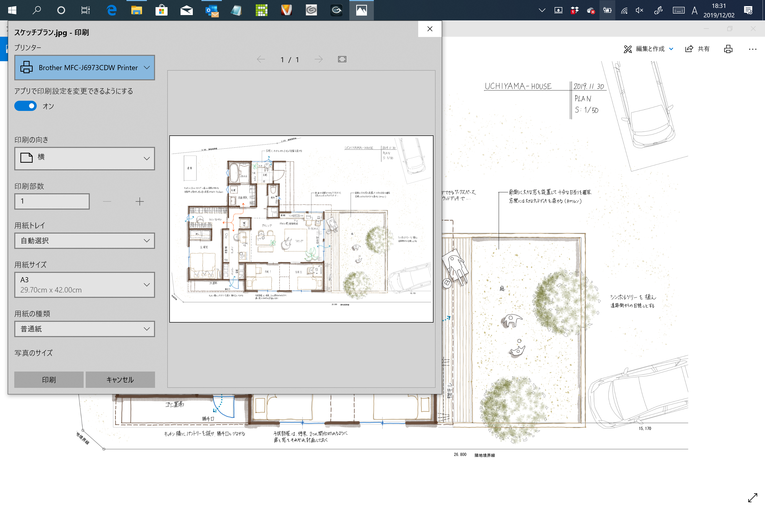Viewport: 765px width, 510px height.
Task: Increase print copies with plus button
Action: pos(139,202)
